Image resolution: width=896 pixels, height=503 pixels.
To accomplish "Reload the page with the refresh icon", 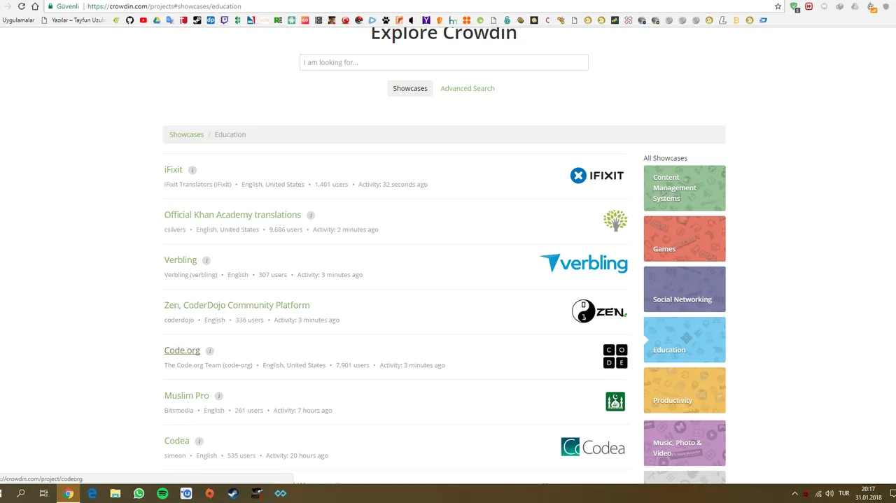I will (21, 6).
